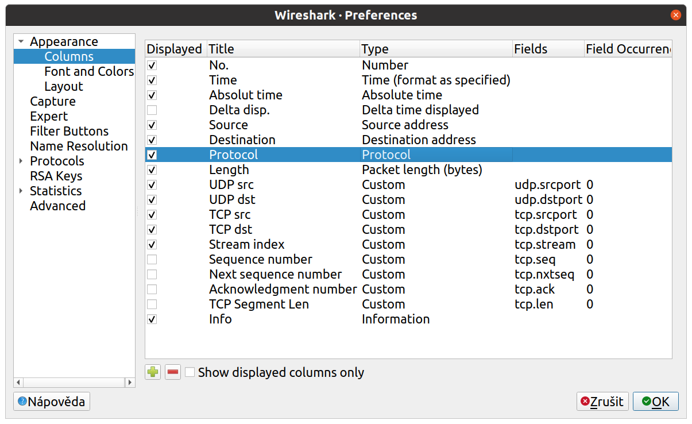
Task: Select the Filter Buttons preferences page
Action: [x=69, y=131]
